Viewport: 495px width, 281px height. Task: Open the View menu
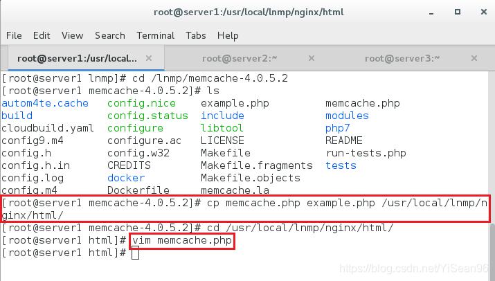click(x=72, y=35)
